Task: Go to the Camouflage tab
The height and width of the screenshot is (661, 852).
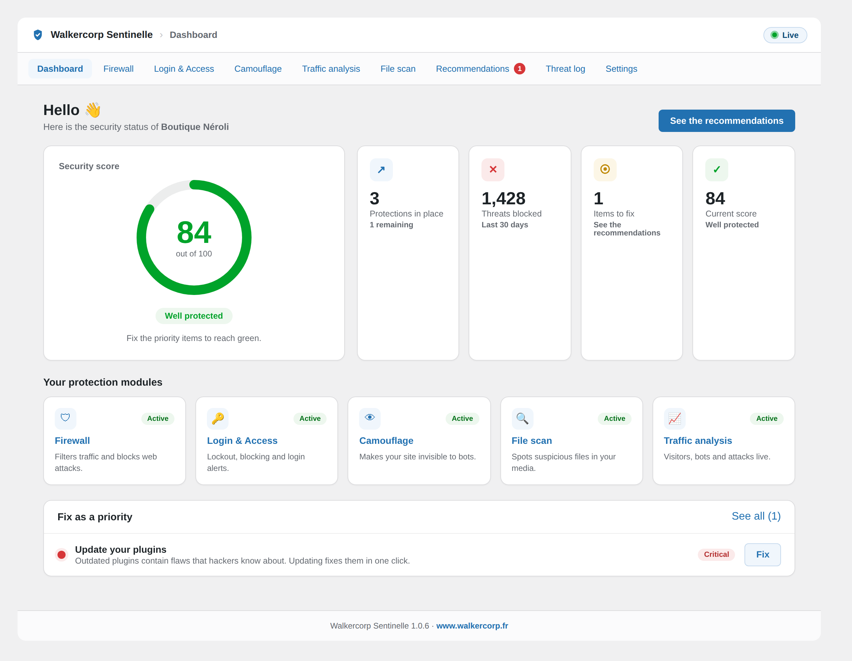Action: pyautogui.click(x=258, y=69)
